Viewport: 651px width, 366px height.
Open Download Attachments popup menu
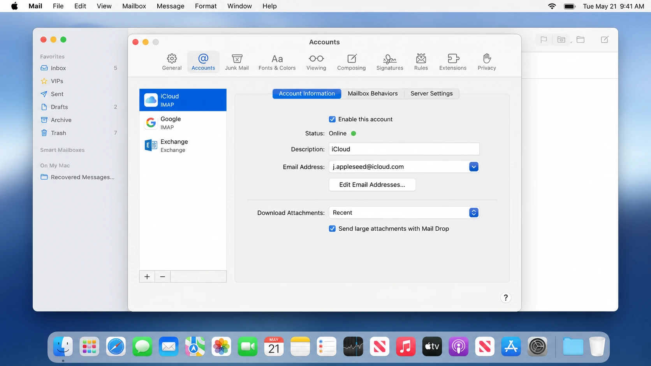pyautogui.click(x=404, y=213)
